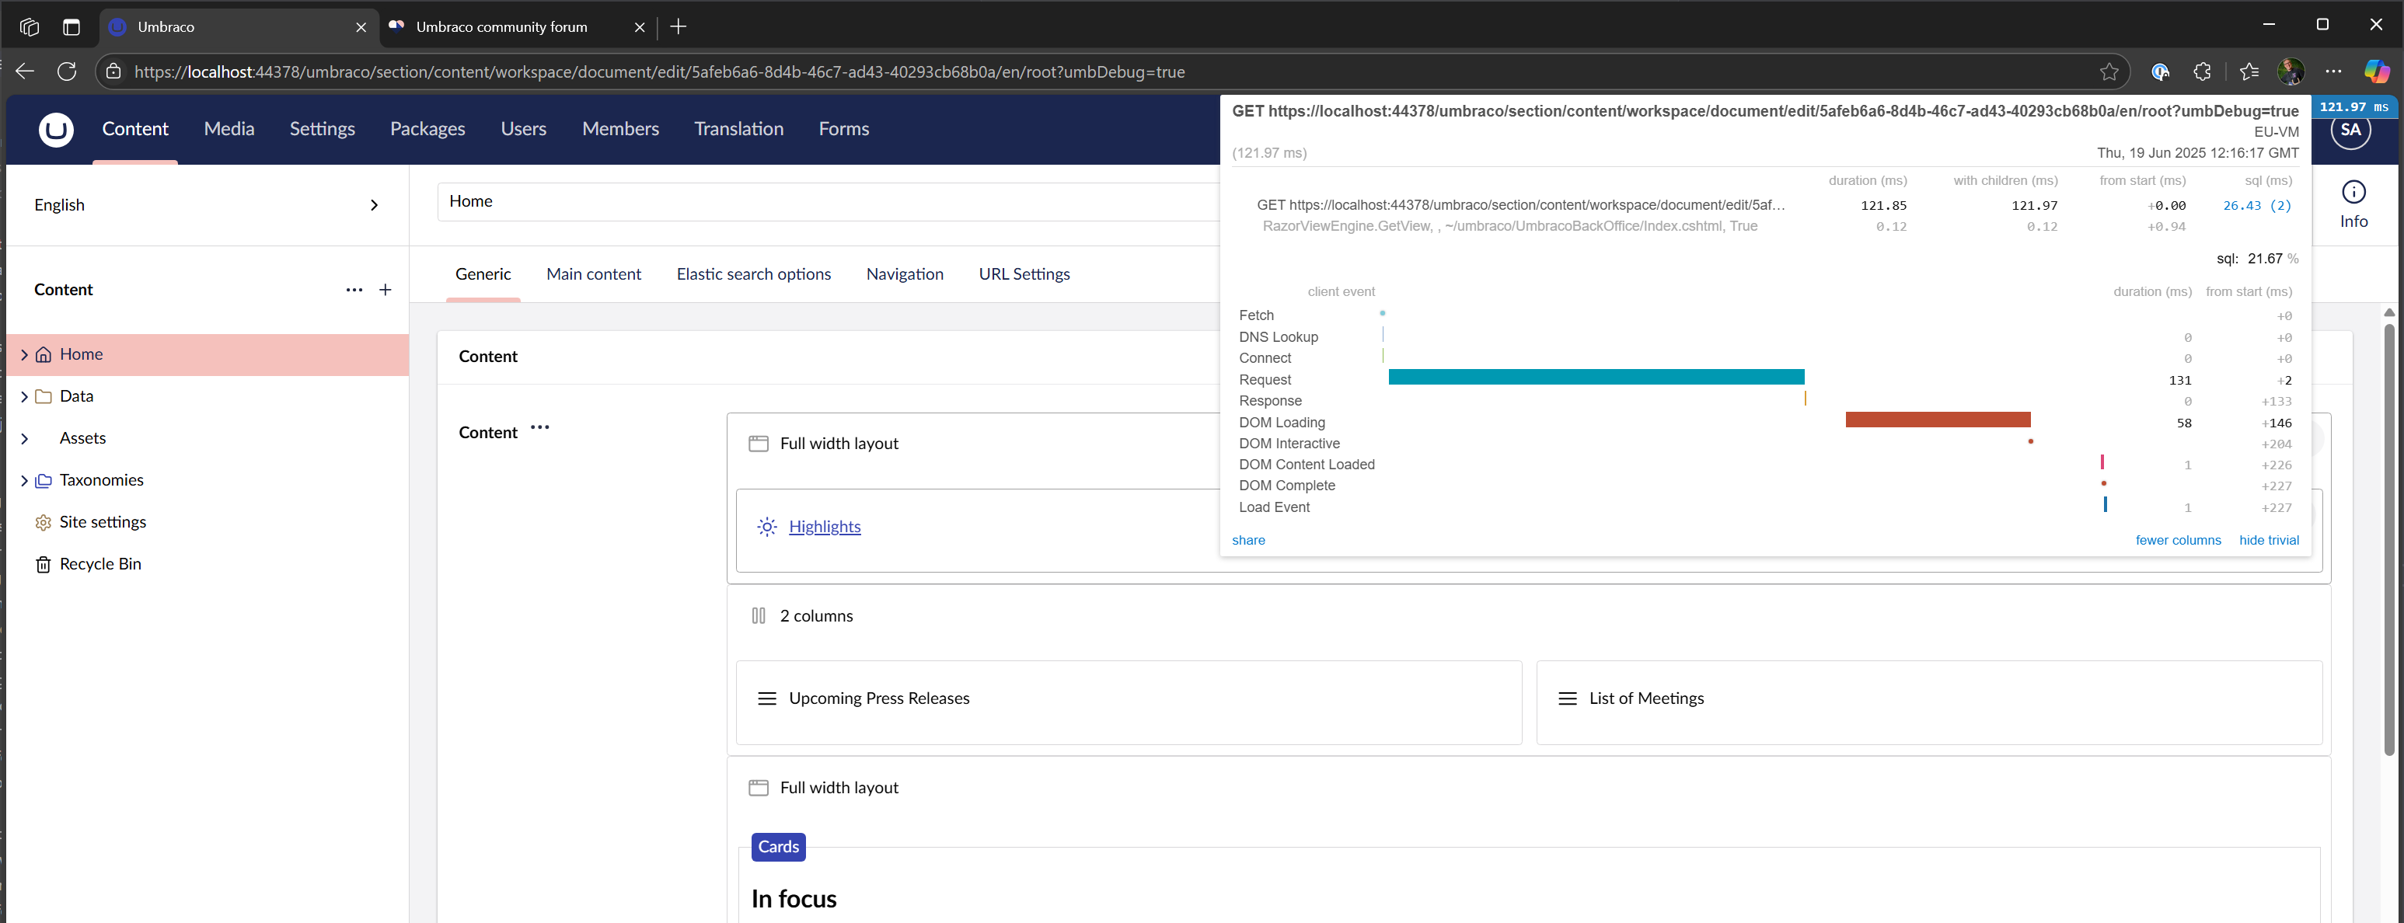Open browser favorites list icon
Viewport: 2404px width, 923px height.
pyautogui.click(x=2249, y=71)
